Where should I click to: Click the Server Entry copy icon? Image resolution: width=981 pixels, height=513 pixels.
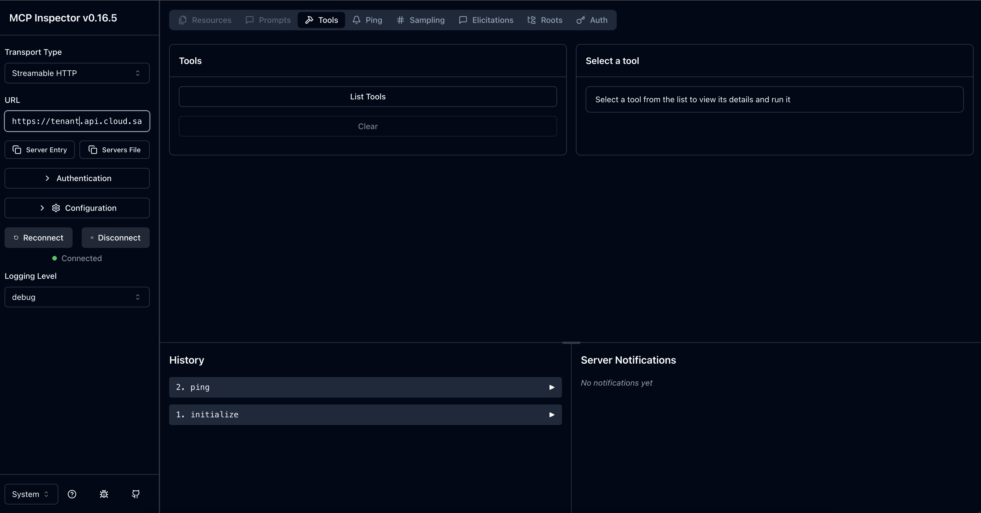coord(17,150)
